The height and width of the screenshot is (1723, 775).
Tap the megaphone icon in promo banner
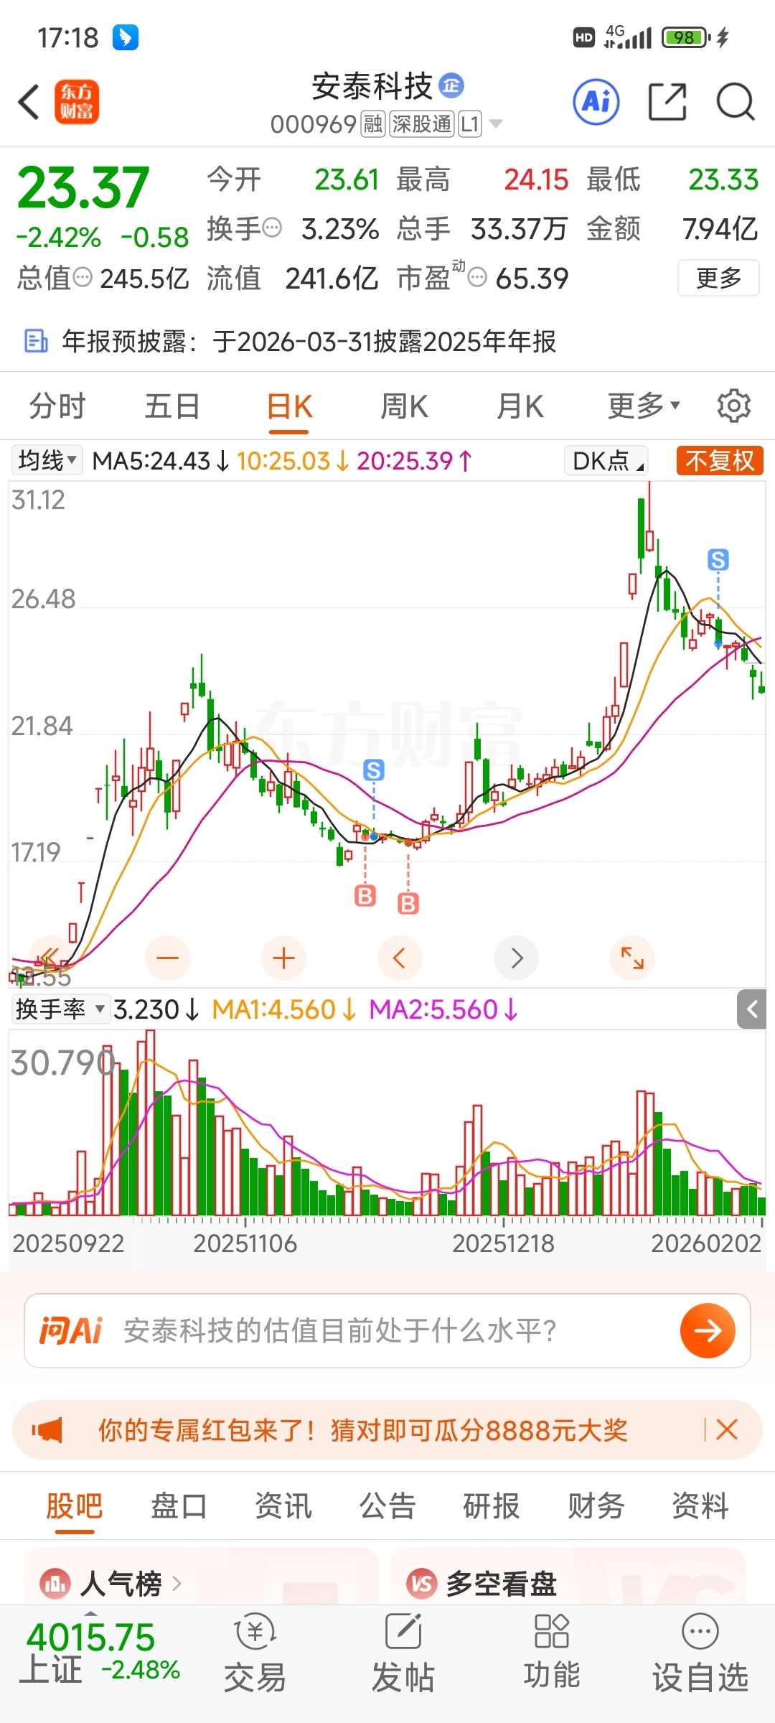click(47, 1429)
